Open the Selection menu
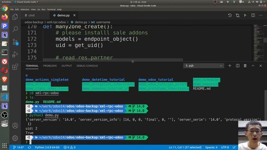The width and height of the screenshot is (267, 150). (x=25, y=10)
